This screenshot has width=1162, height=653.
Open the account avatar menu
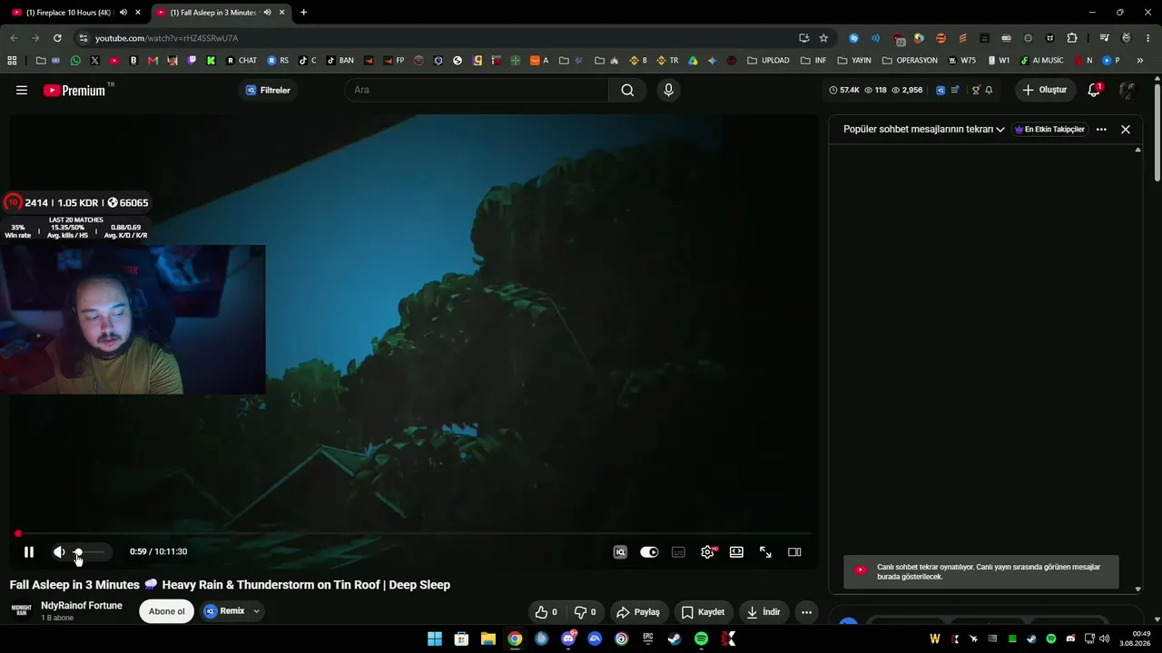pos(1128,90)
